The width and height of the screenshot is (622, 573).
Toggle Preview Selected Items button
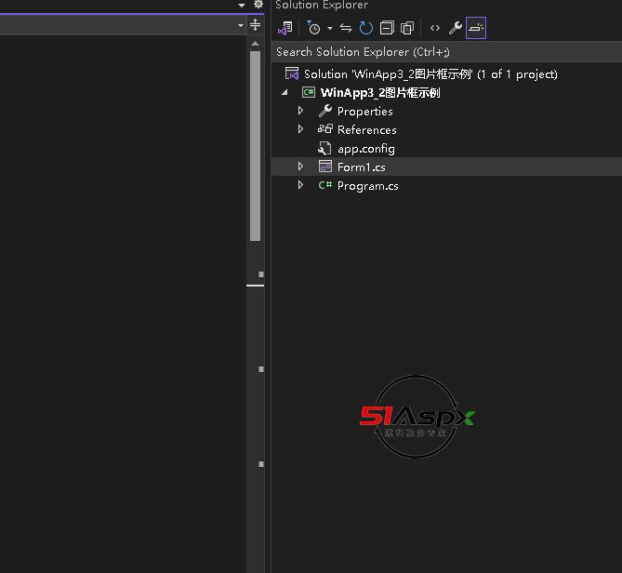tap(476, 28)
